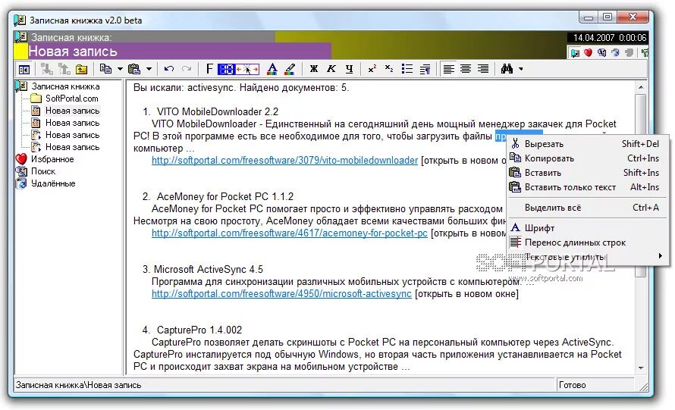
Task: Click the heading 4. CapturePro 1.4.002
Action: click(x=192, y=330)
